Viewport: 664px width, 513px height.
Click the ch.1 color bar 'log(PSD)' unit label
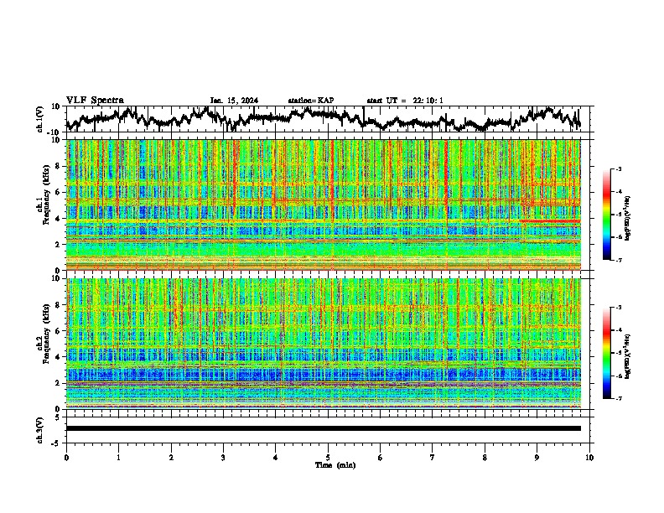coord(627,218)
